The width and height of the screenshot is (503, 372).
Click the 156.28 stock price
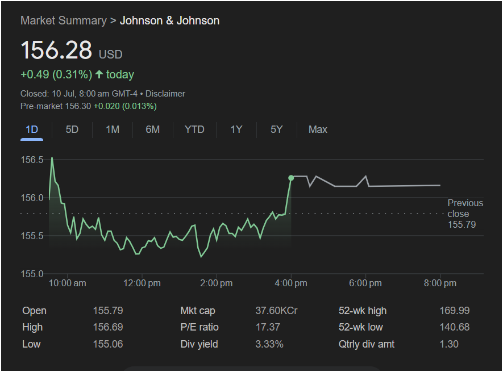pos(56,50)
